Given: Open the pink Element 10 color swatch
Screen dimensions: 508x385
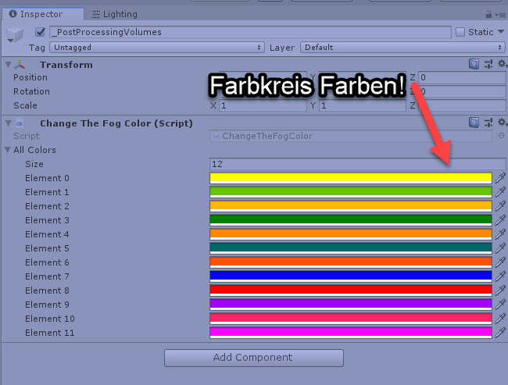Looking at the screenshot, I should pyautogui.click(x=351, y=319).
